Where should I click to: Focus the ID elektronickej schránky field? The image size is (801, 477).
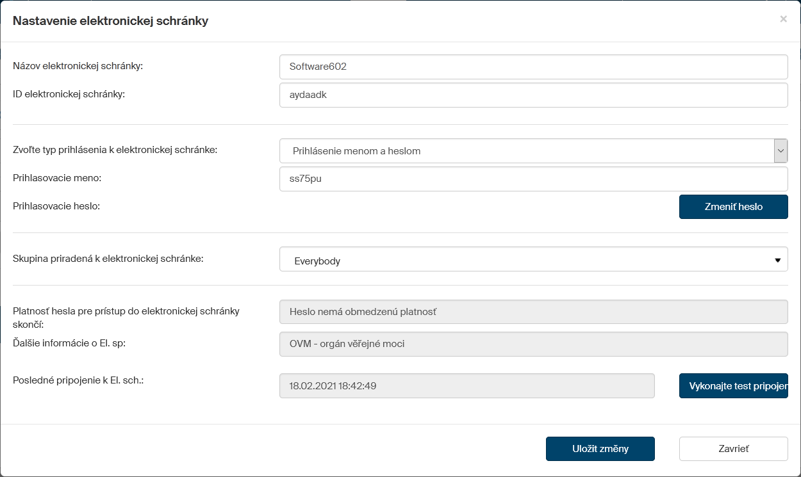(x=533, y=95)
